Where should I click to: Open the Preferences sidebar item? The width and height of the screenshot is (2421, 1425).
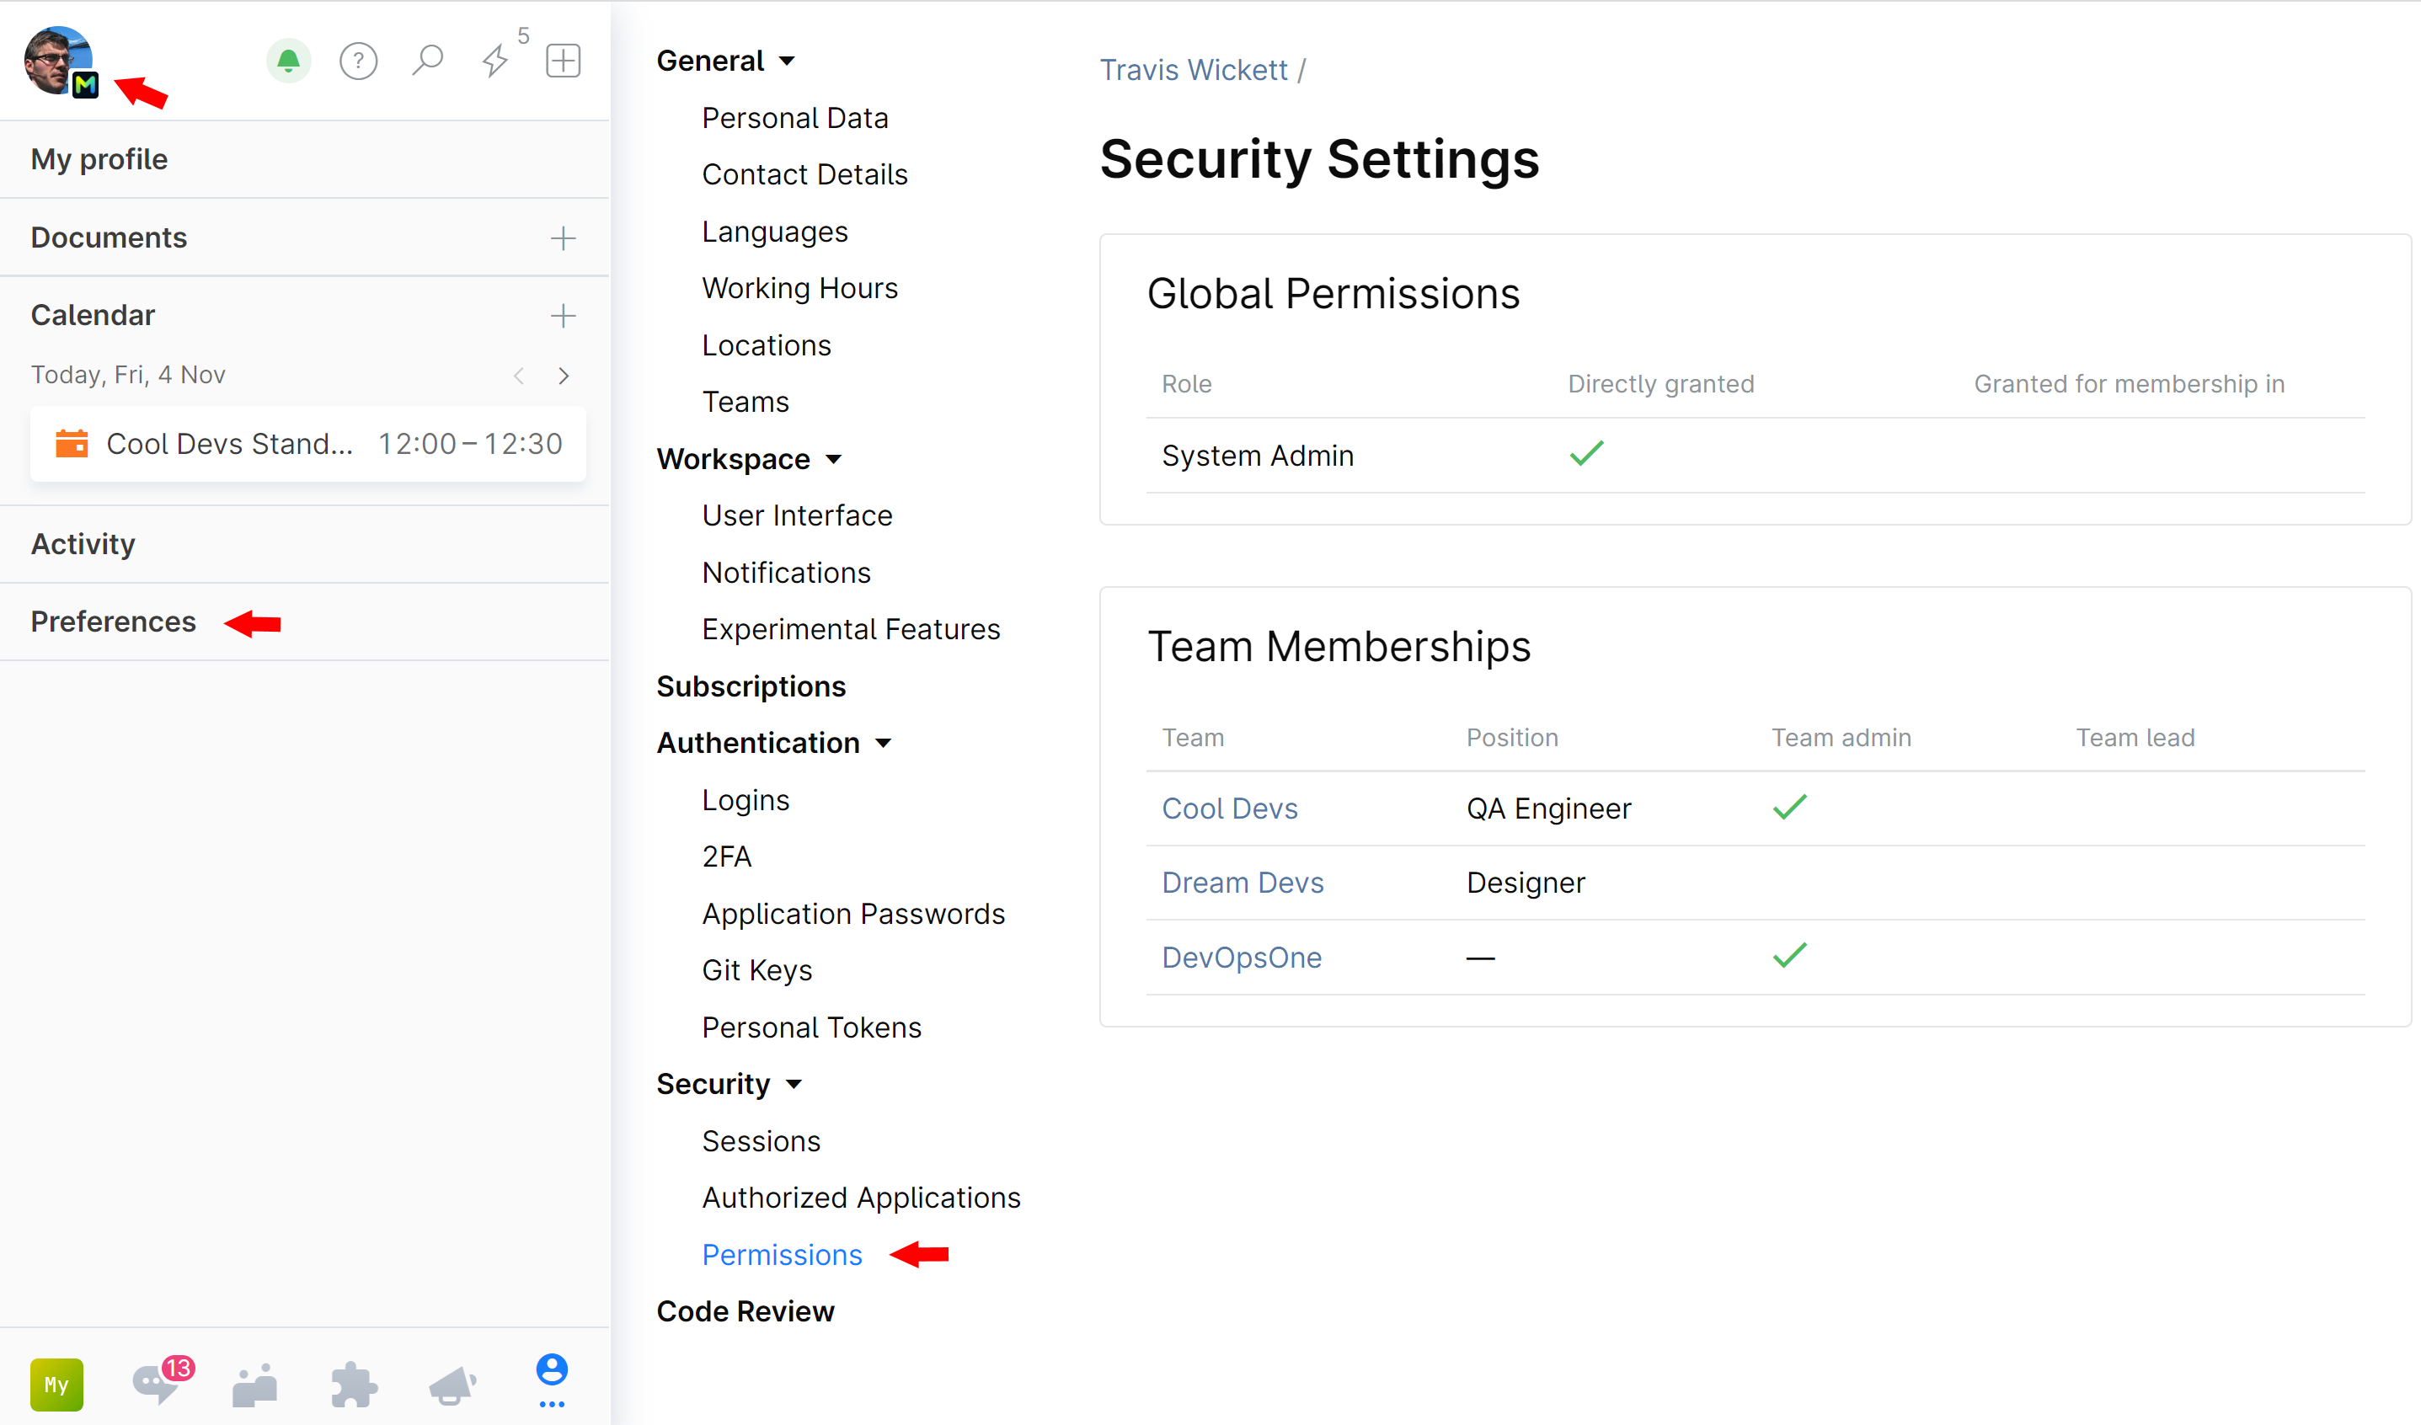(114, 622)
